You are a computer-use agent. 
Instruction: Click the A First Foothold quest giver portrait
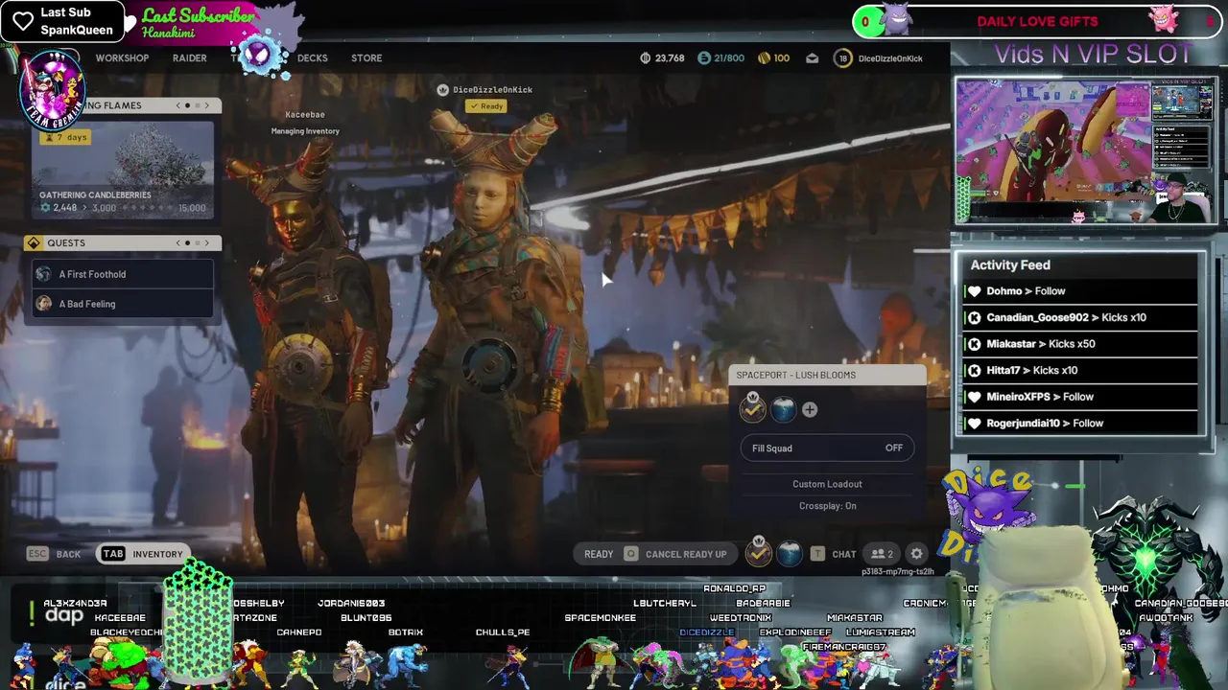pyautogui.click(x=43, y=274)
